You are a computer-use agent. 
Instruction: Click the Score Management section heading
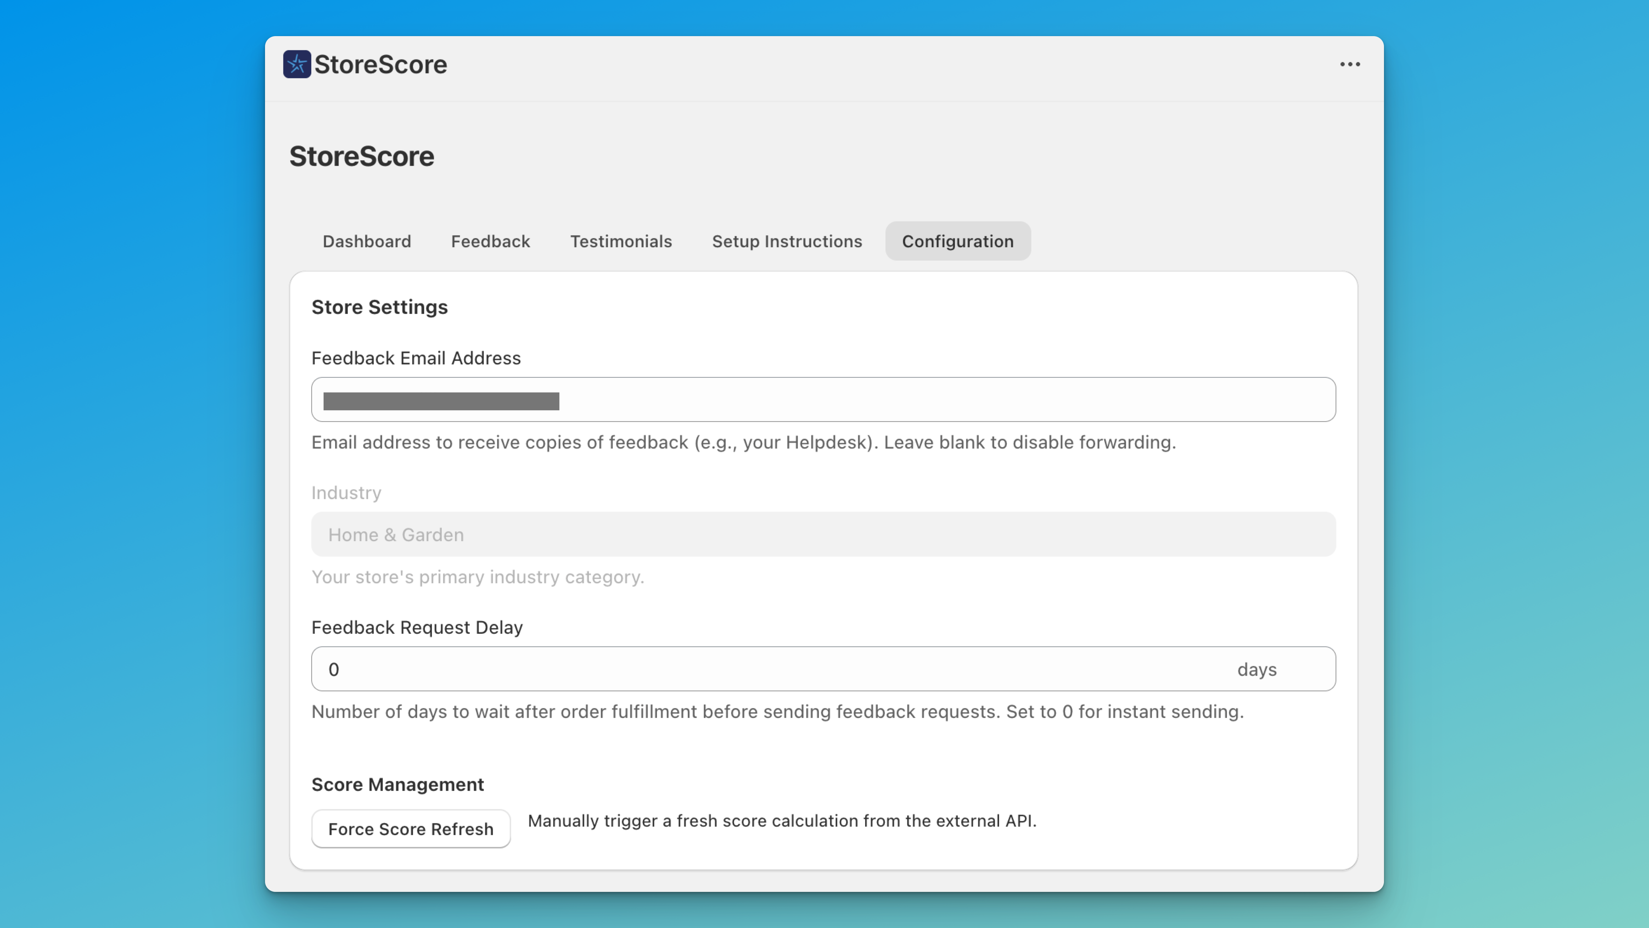click(398, 784)
